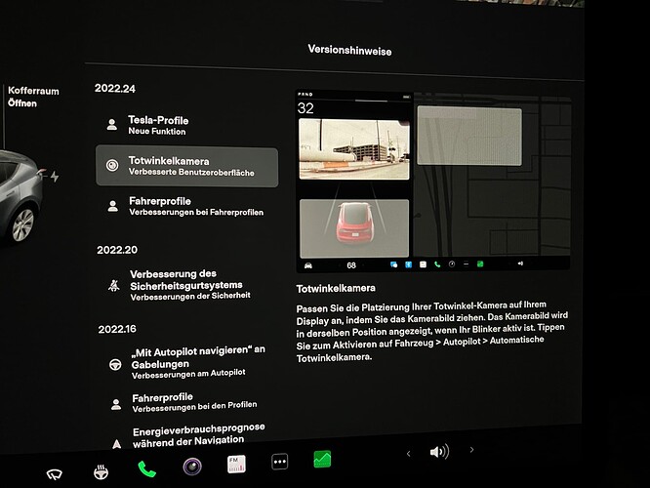Tap the green phone icon in dock
This screenshot has width=650, height=488.
coord(146,468)
